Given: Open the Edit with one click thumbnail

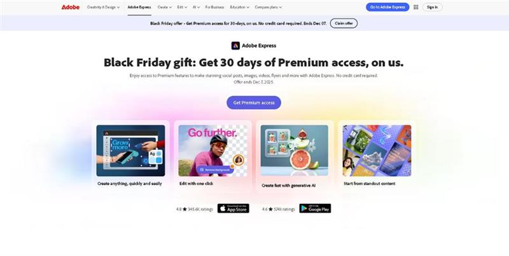Looking at the screenshot, I should coord(213,151).
